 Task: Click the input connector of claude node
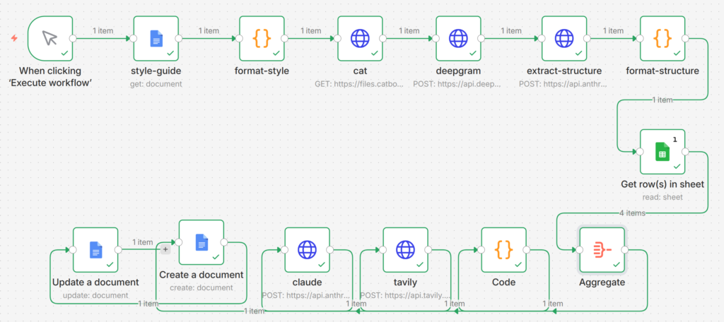pos(284,250)
